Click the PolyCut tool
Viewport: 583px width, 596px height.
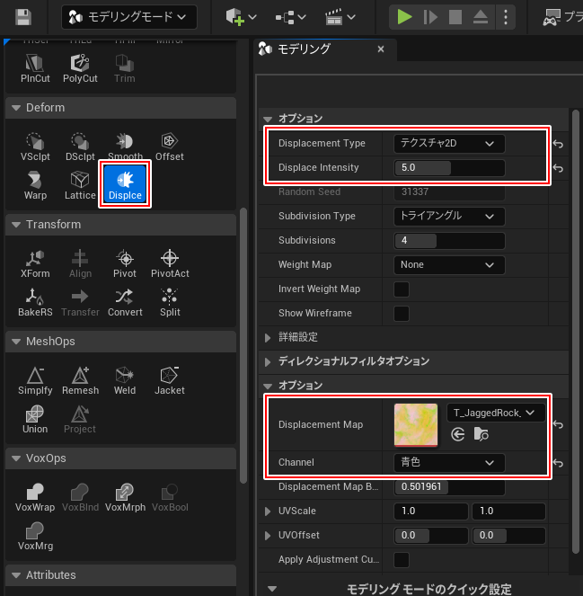(x=80, y=67)
